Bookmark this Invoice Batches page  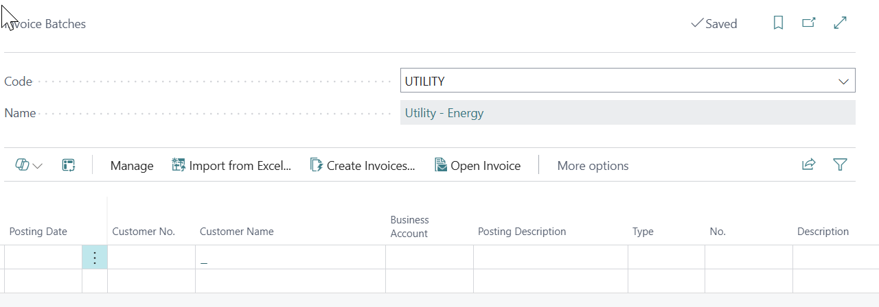[778, 23]
